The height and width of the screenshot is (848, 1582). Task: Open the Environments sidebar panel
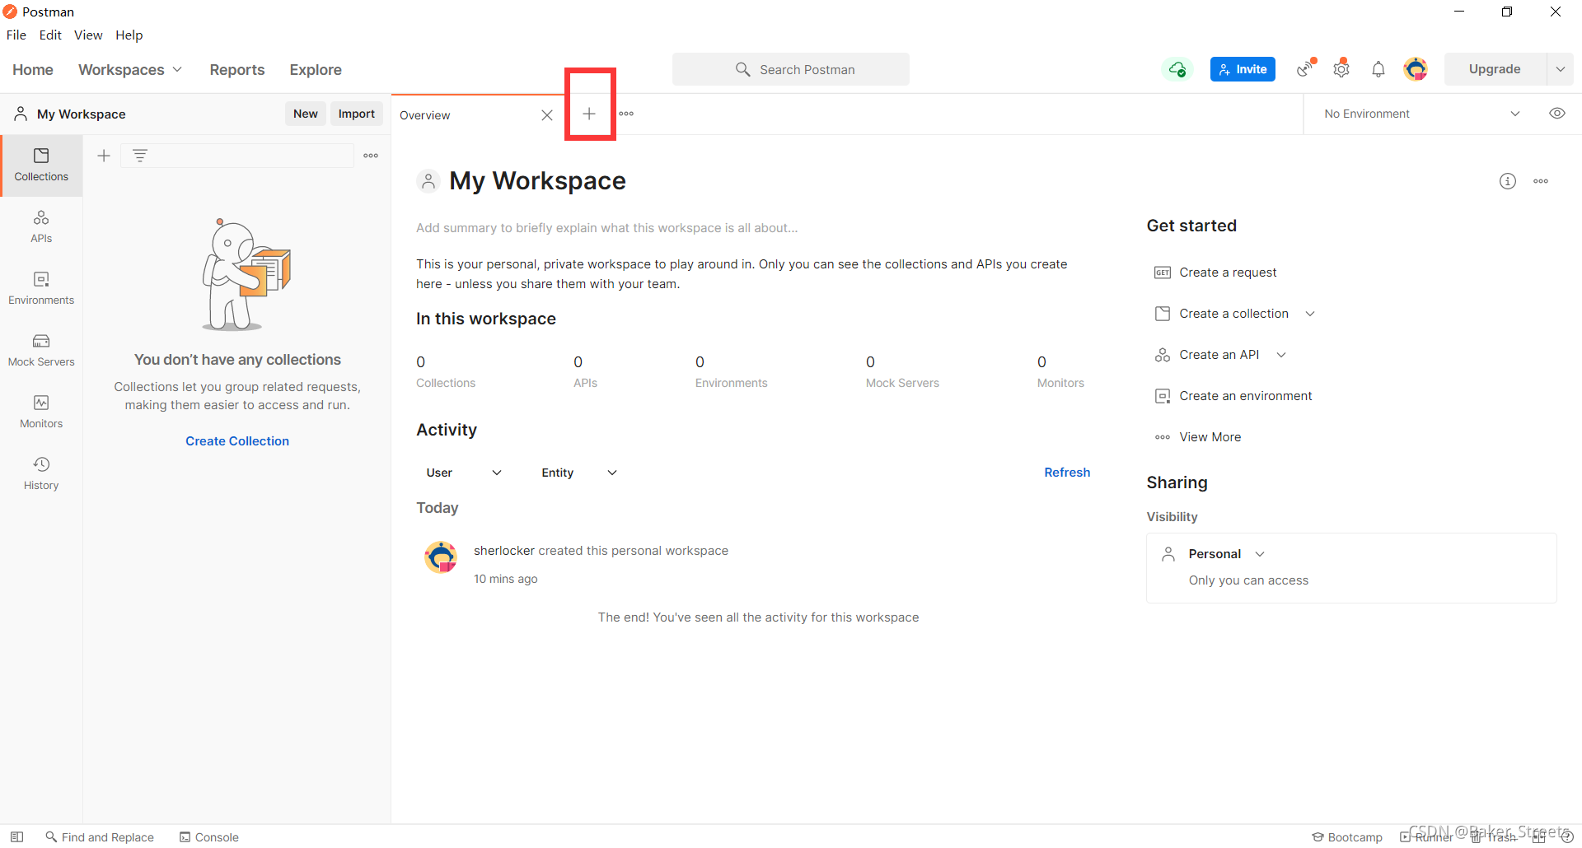point(41,289)
